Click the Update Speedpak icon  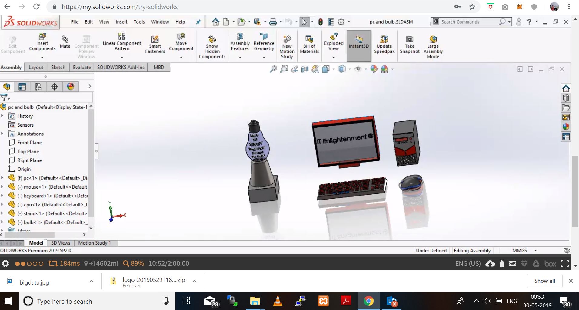tap(384, 44)
